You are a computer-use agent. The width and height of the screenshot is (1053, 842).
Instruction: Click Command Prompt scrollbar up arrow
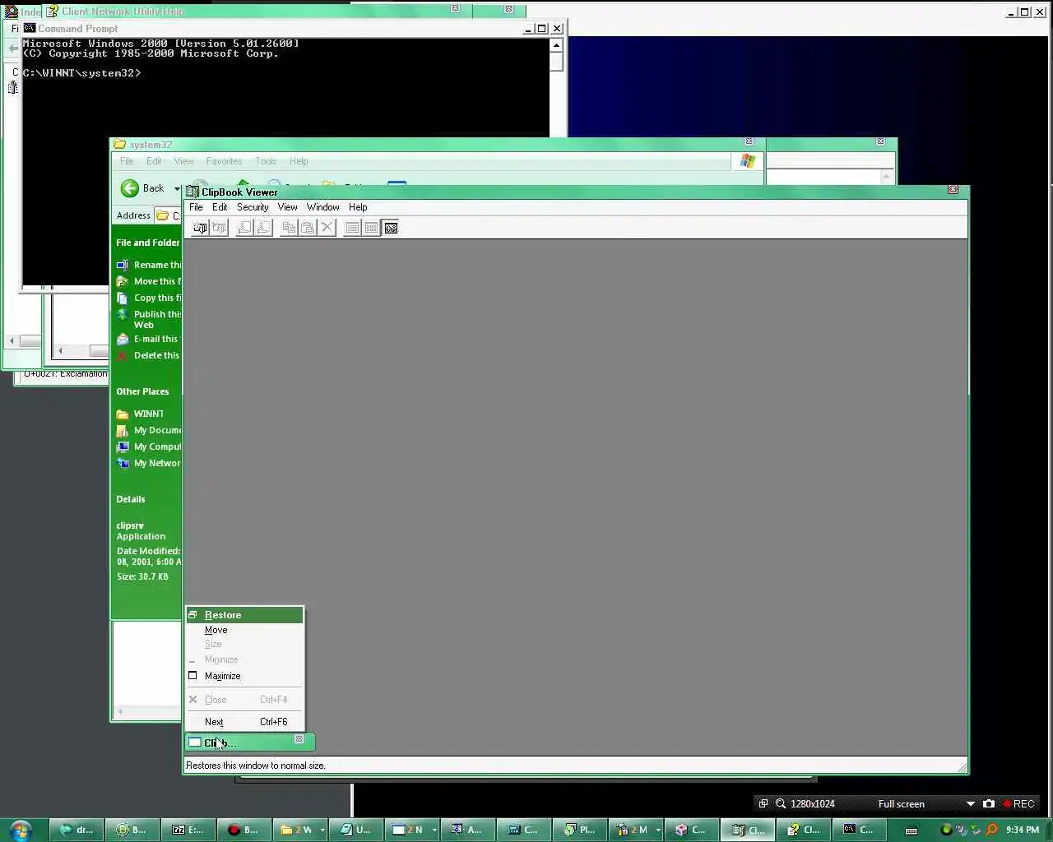point(557,44)
